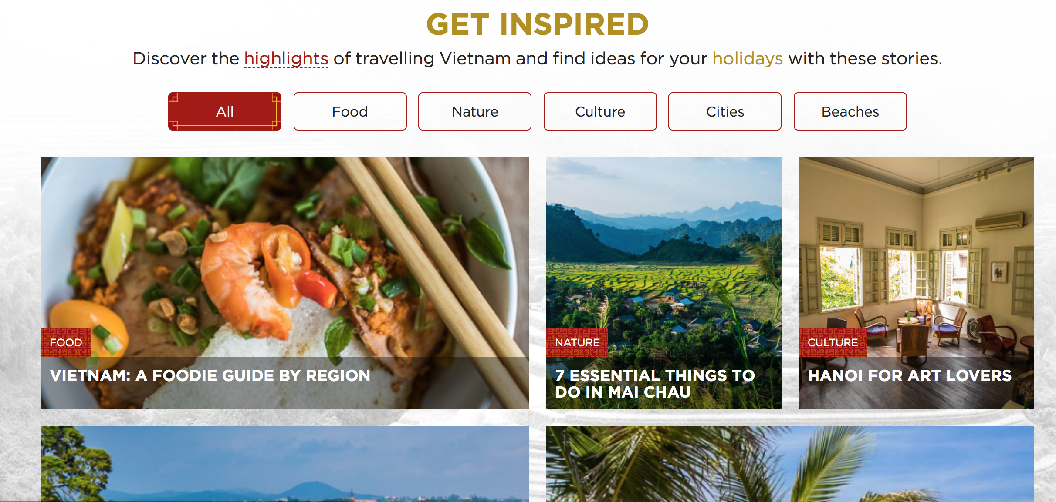
Task: Open 7 Essential Things To Do in Mai Chau
Action: tap(655, 384)
